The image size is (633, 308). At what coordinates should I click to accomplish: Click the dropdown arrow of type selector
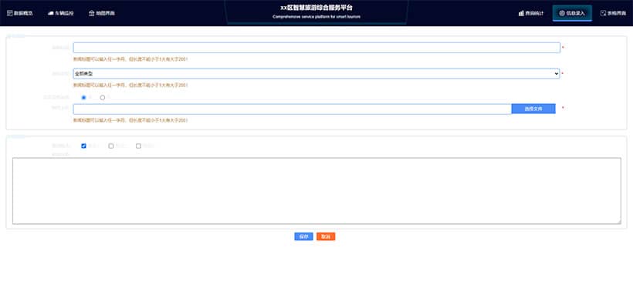click(x=556, y=73)
